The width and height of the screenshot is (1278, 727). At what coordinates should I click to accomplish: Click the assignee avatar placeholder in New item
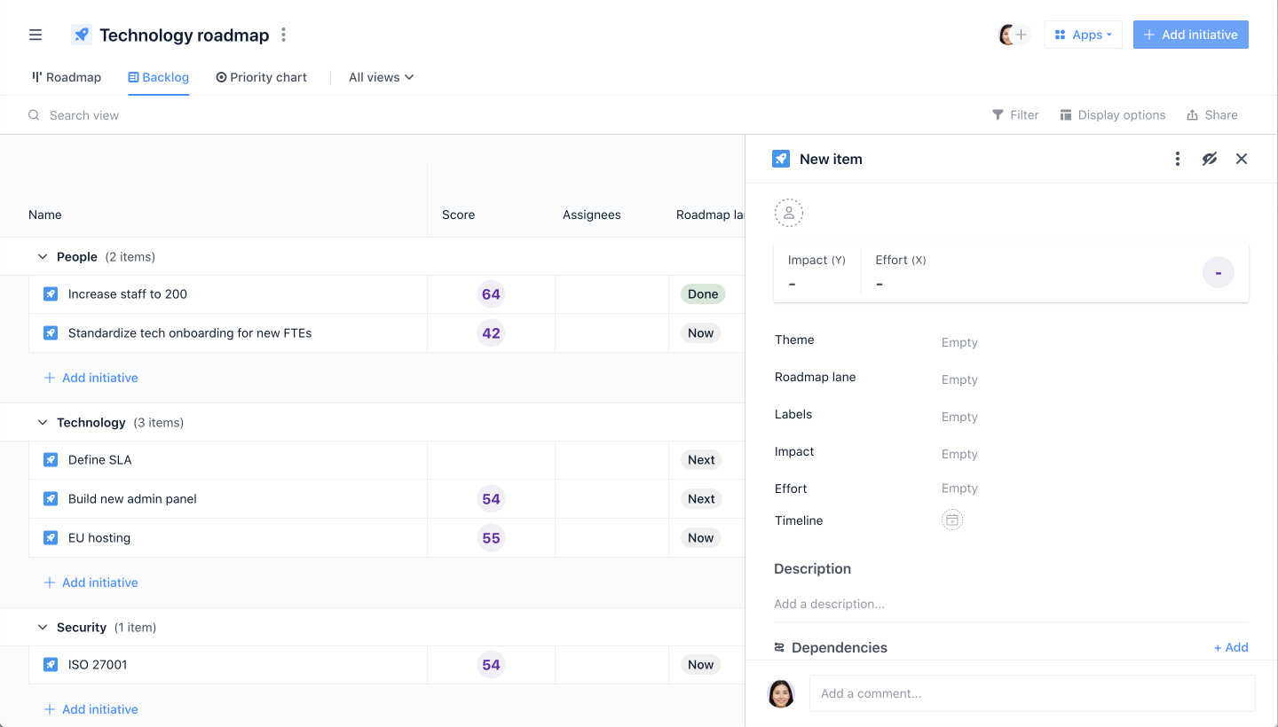[789, 213]
